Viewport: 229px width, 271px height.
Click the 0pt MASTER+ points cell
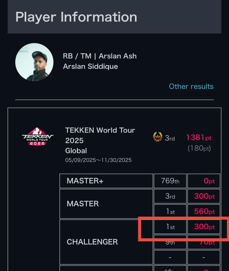click(x=204, y=181)
